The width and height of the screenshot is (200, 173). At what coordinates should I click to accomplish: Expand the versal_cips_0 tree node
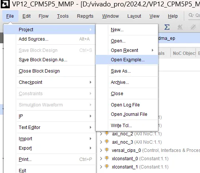point(101,150)
